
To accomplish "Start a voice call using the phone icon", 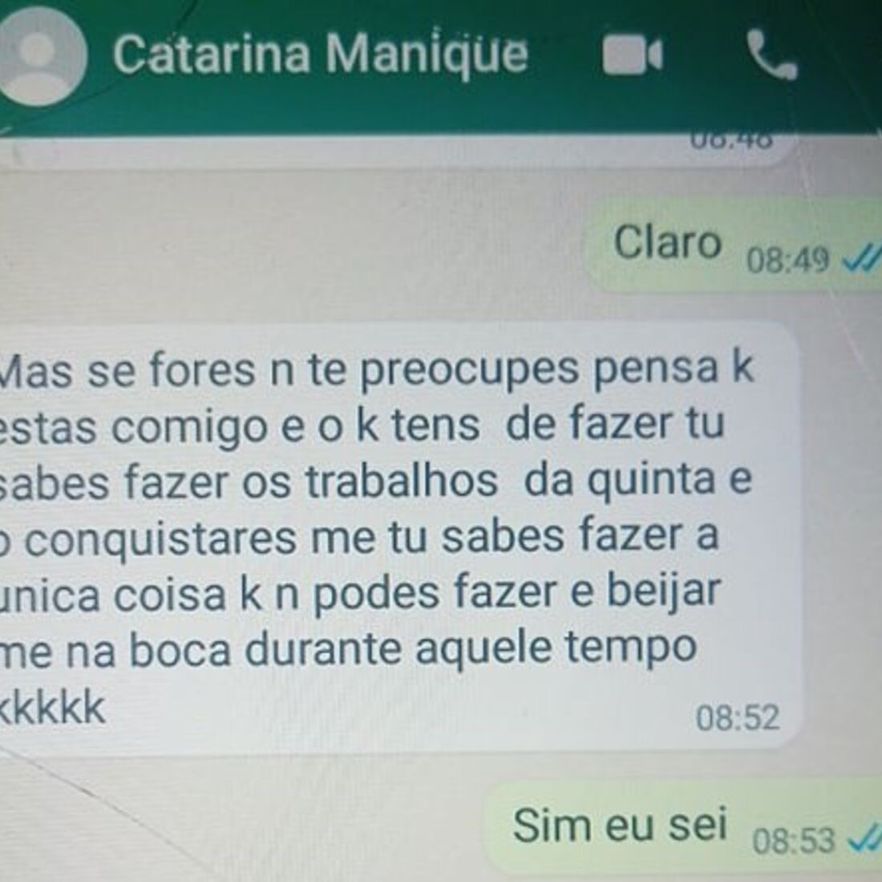I will coord(771,55).
